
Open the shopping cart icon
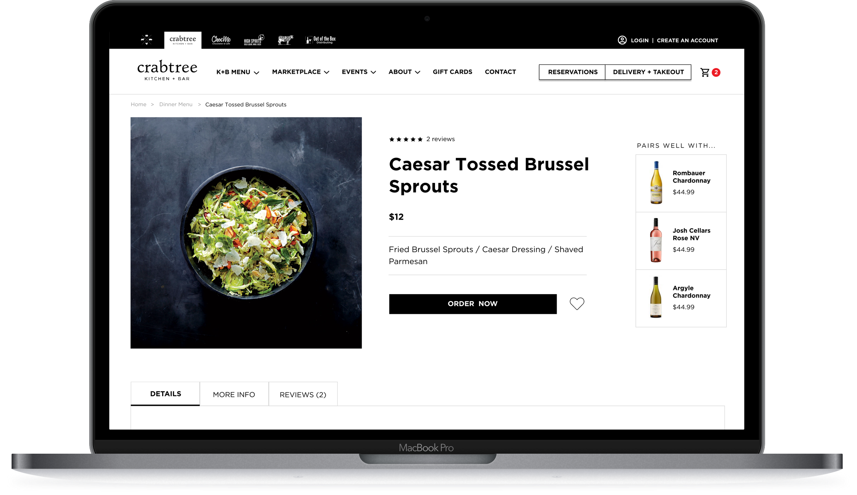705,72
